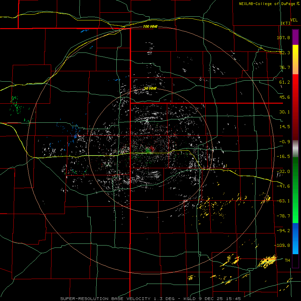Click the TH legend label
Viewport: 301px width, 301px height.
pos(287,261)
